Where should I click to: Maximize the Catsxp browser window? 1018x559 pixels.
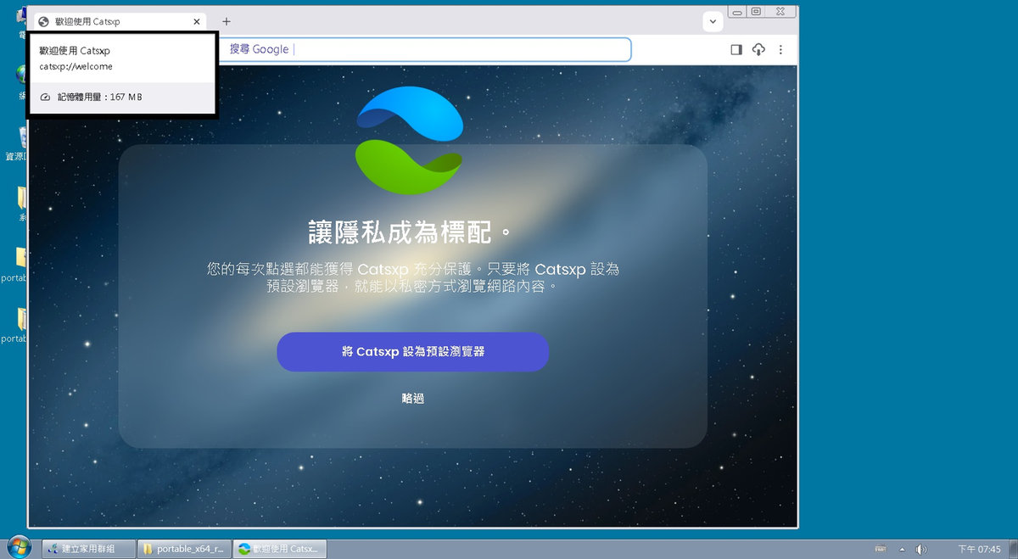coord(756,12)
